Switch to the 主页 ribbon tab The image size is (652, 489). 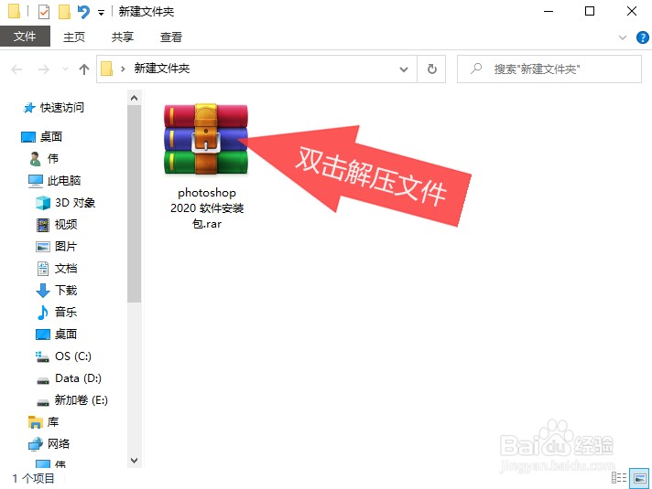(74, 37)
